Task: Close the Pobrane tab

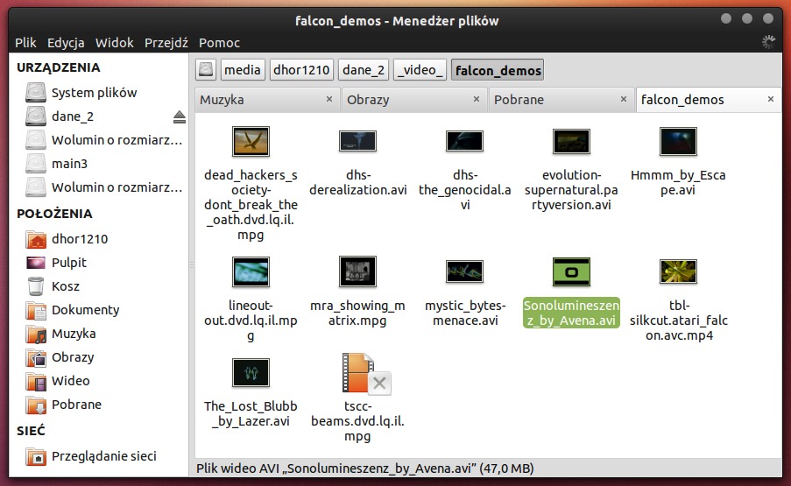Action: [x=624, y=99]
